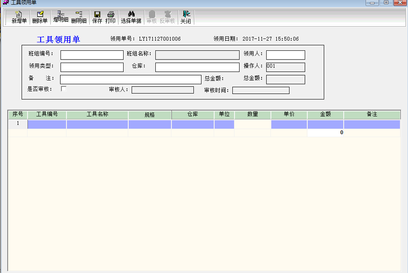This screenshot has width=408, height=273.
Task: Click the 删除单 toolbar icon
Action: pyautogui.click(x=40, y=17)
